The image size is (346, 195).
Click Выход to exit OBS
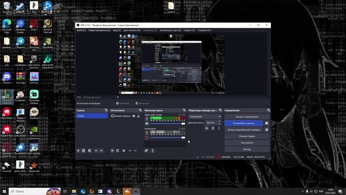247,149
